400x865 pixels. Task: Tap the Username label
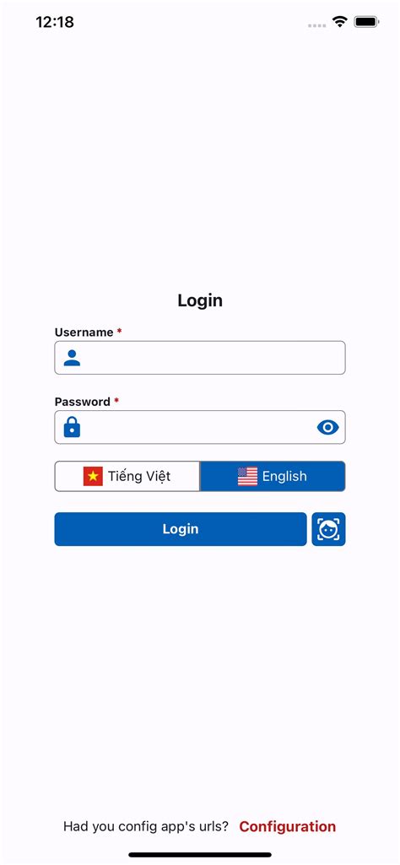pyautogui.click(x=84, y=332)
